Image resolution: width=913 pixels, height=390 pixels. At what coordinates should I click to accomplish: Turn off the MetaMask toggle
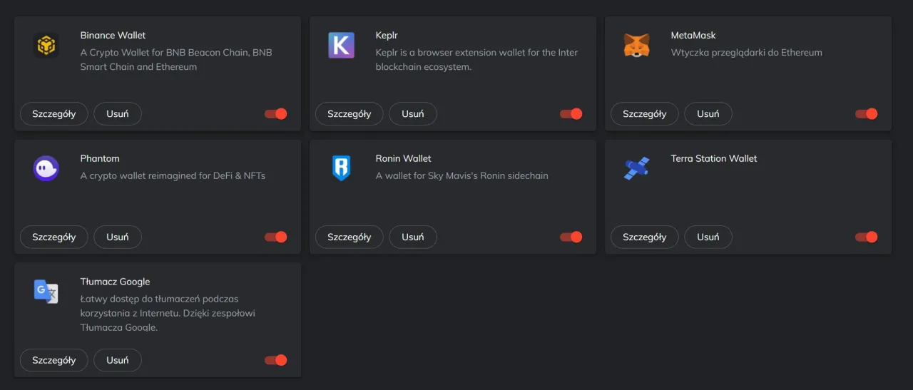click(867, 114)
